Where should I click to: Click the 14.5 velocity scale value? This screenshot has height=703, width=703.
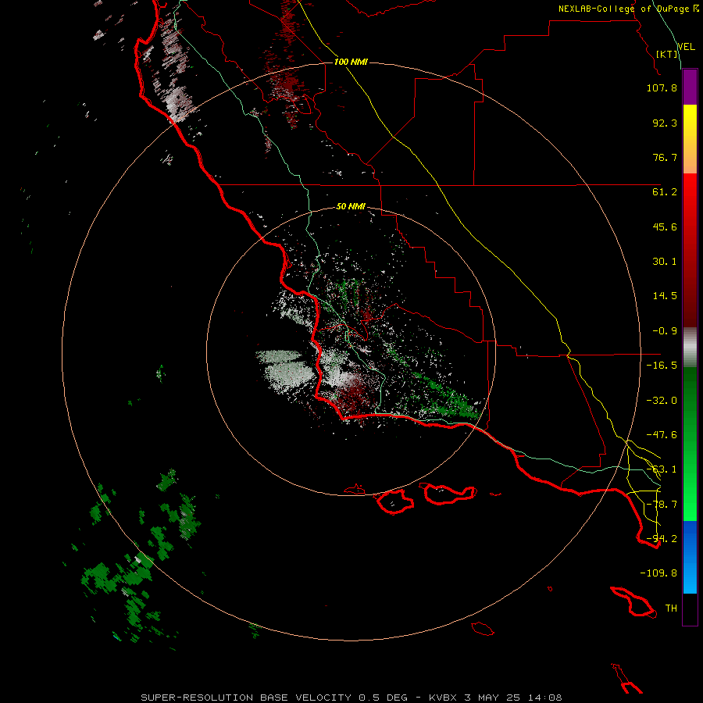tap(665, 296)
